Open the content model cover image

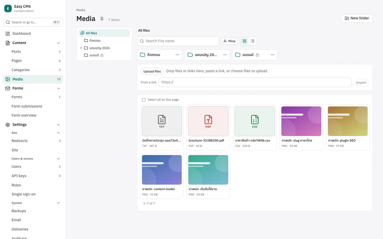pyautogui.click(x=162, y=170)
